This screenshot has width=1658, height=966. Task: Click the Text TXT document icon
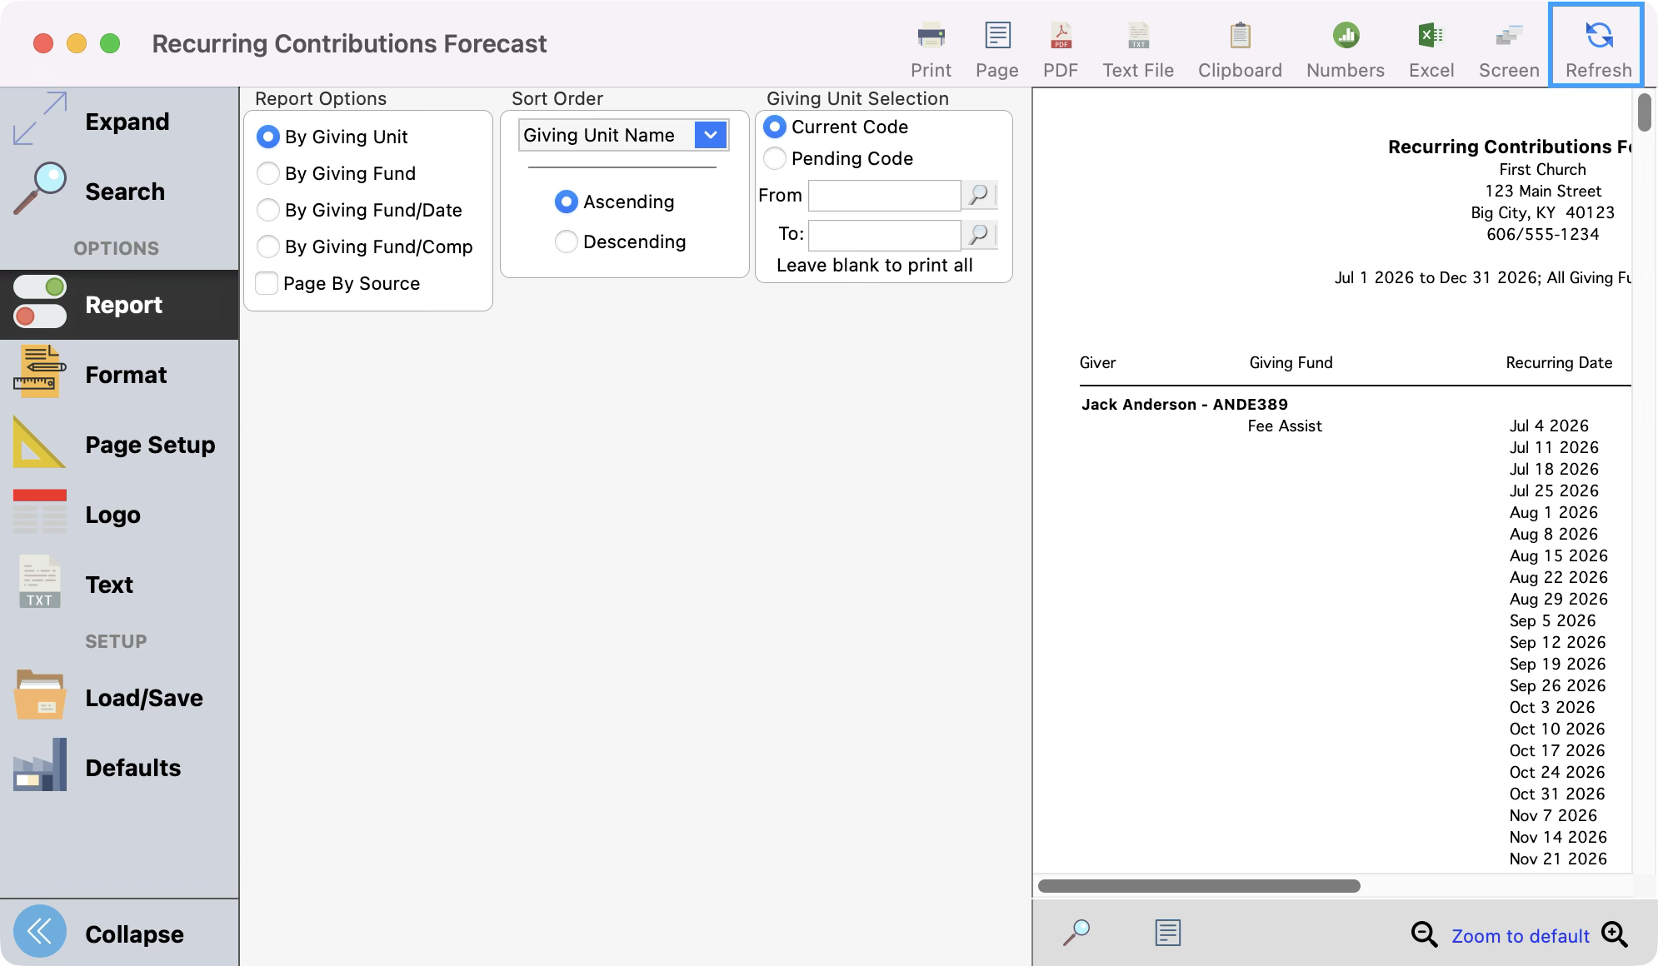(x=40, y=581)
